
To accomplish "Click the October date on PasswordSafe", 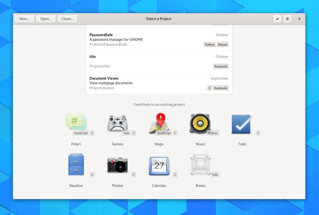I will pyautogui.click(x=222, y=35).
